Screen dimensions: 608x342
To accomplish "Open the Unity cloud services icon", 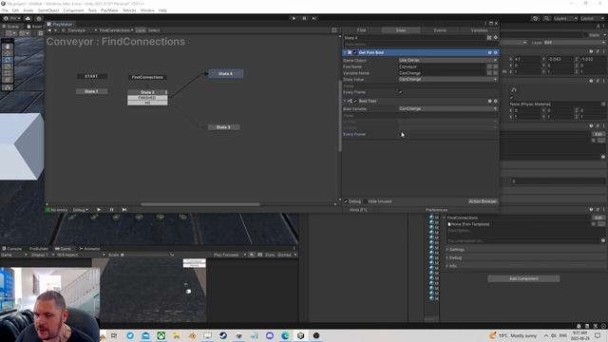I will 28,18.
